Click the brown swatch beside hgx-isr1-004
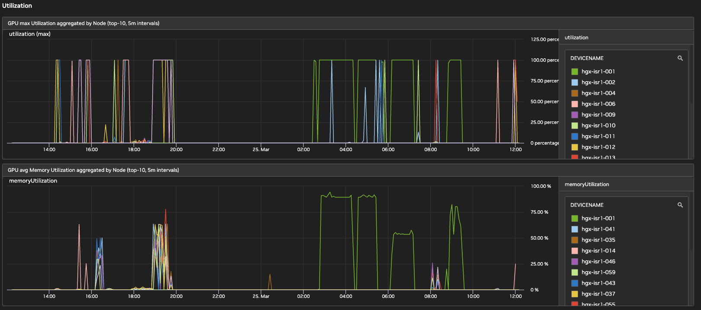 click(575, 93)
